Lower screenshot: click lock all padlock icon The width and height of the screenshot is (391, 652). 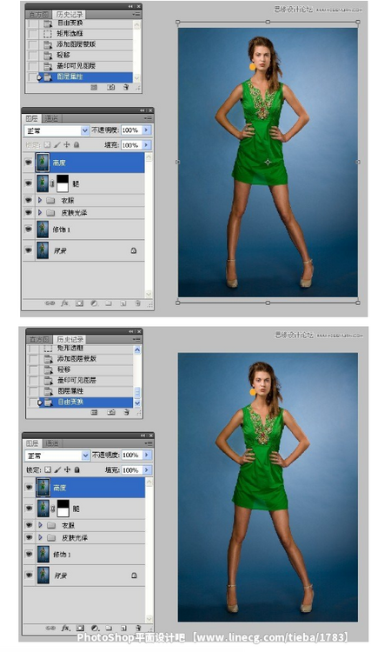pyautogui.click(x=76, y=469)
